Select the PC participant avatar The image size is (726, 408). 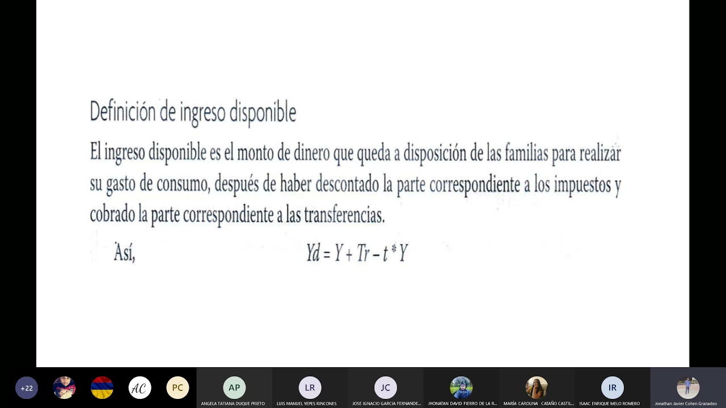click(x=178, y=388)
